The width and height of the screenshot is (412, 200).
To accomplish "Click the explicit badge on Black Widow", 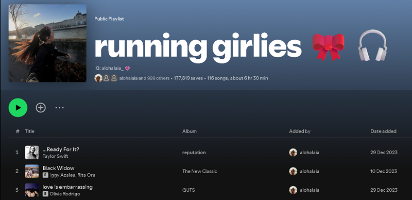I will pos(45,175).
